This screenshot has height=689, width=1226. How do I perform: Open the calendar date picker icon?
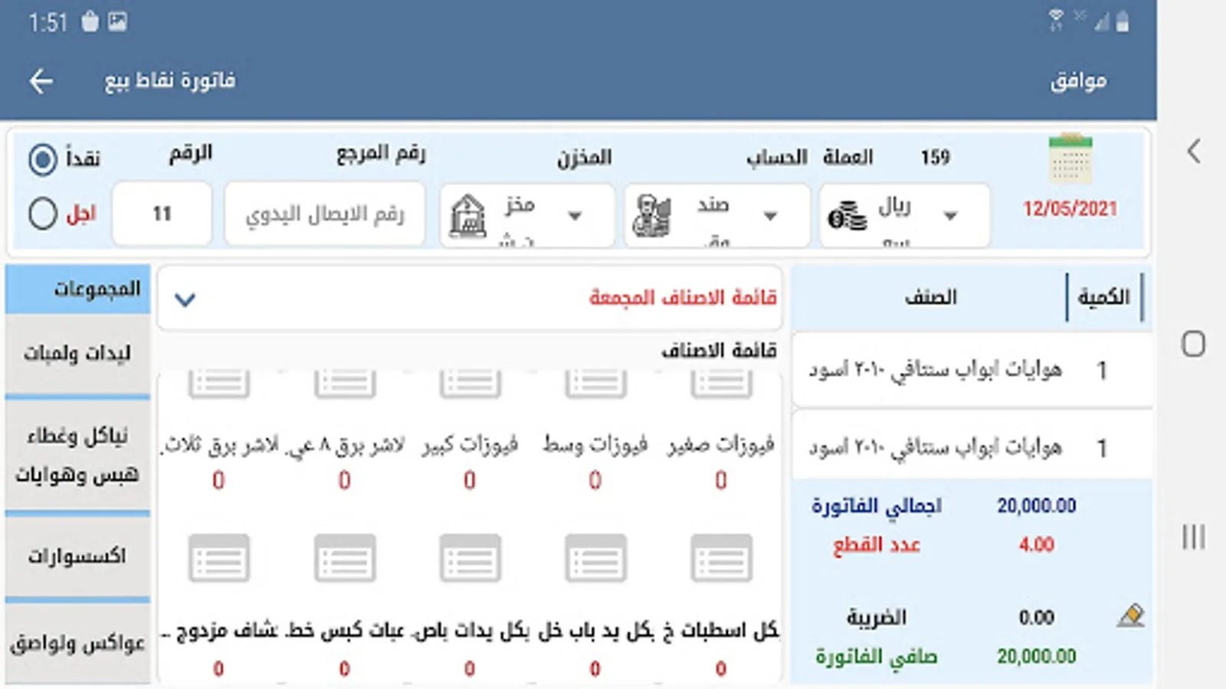click(x=1070, y=158)
